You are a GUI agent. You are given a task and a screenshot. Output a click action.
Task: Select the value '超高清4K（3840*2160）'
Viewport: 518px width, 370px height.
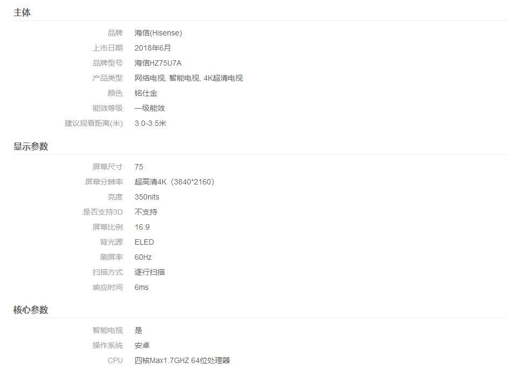tap(174, 182)
